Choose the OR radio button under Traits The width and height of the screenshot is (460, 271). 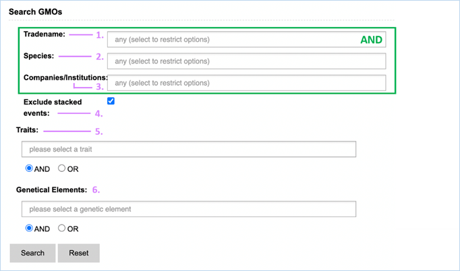coord(62,169)
